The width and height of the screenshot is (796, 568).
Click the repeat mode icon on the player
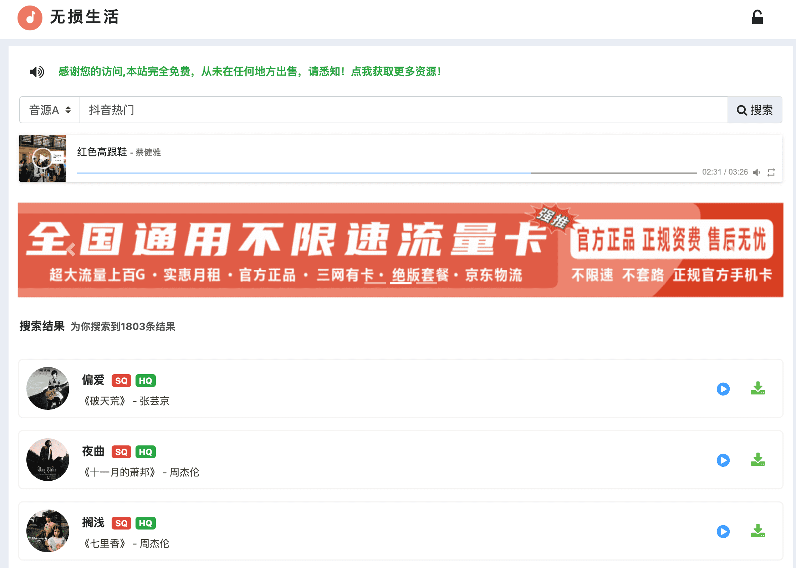pos(771,172)
